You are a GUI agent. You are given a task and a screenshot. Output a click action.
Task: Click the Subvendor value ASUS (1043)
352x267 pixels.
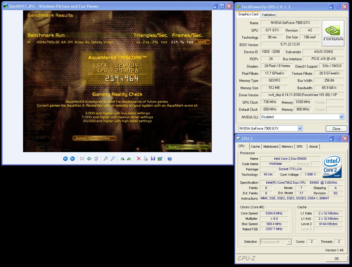point(323,52)
